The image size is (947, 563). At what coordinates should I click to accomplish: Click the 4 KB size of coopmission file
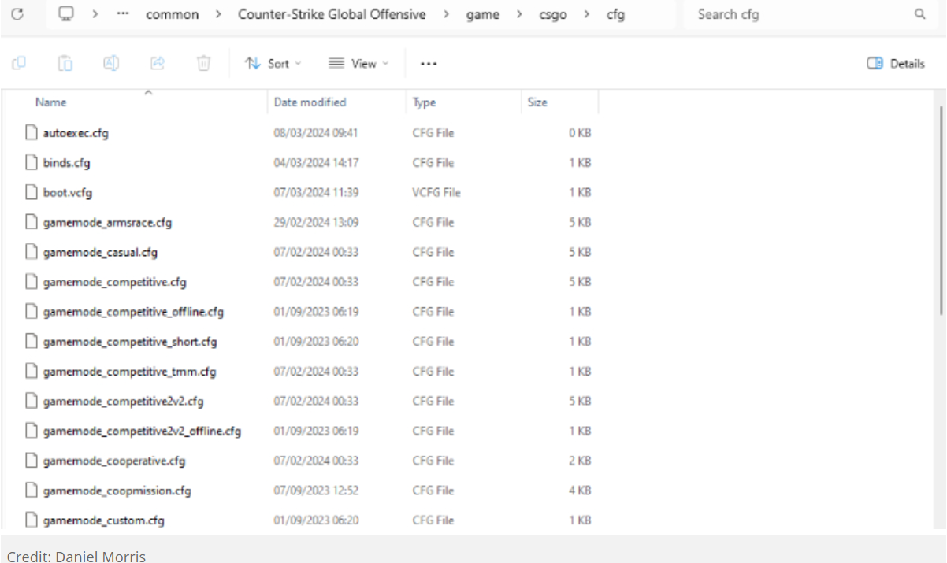point(580,491)
